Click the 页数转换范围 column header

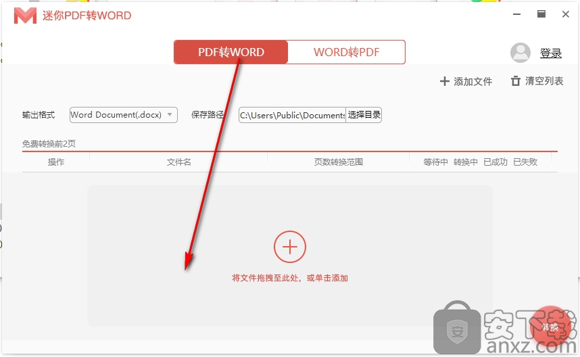point(339,162)
